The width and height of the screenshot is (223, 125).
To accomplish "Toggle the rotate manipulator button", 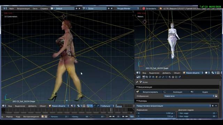I will tap(94, 106).
